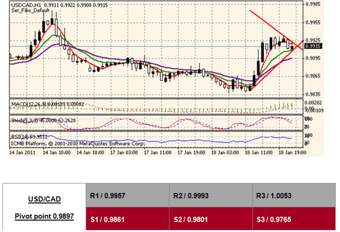The image size is (340, 232).
Task: Select the Set_Fibo_Default label
Action: pos(28,10)
